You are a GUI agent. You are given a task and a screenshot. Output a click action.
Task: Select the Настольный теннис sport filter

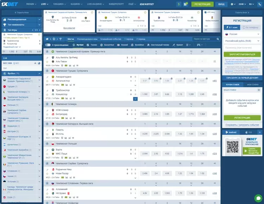(158, 45)
